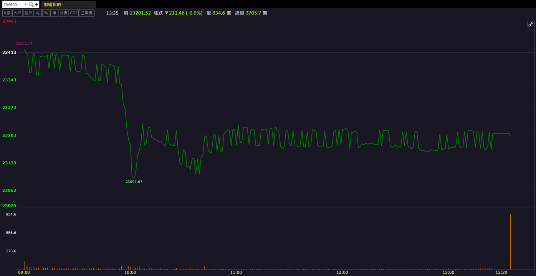
Task: Click the 23133 axis label
Action: [x=10, y=163]
